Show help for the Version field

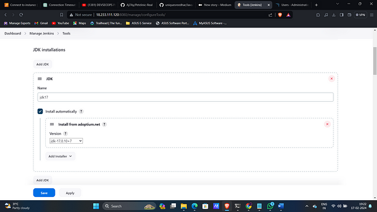click(65, 134)
